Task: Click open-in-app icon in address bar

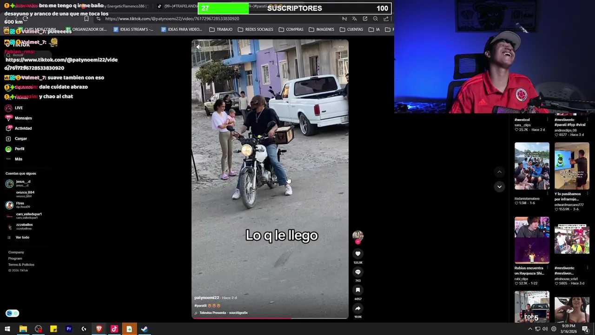Action: [x=365, y=19]
